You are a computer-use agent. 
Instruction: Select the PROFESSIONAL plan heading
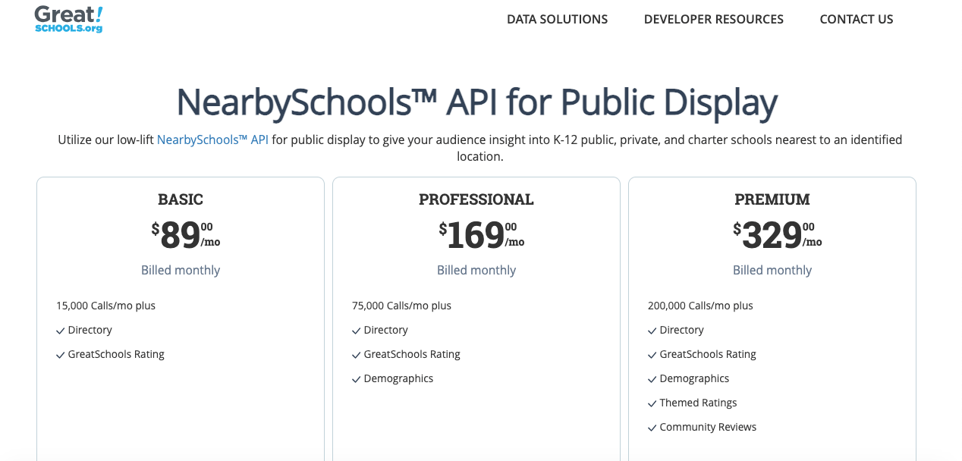[476, 199]
